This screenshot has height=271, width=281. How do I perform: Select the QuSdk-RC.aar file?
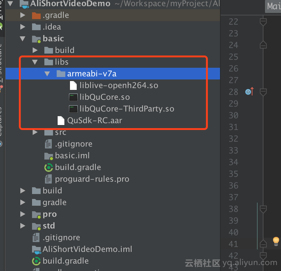(x=95, y=120)
